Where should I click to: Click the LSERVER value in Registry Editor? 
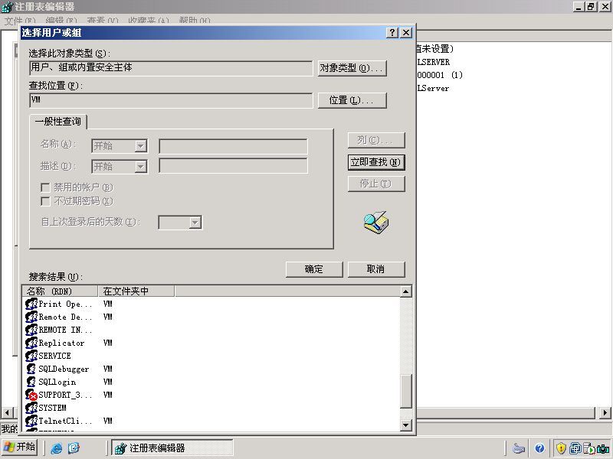click(x=433, y=62)
